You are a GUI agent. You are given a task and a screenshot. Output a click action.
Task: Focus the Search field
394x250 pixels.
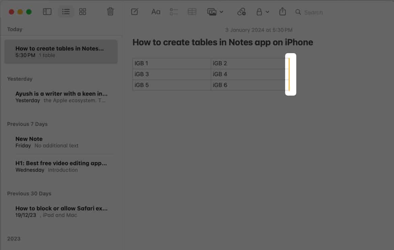[313, 12]
